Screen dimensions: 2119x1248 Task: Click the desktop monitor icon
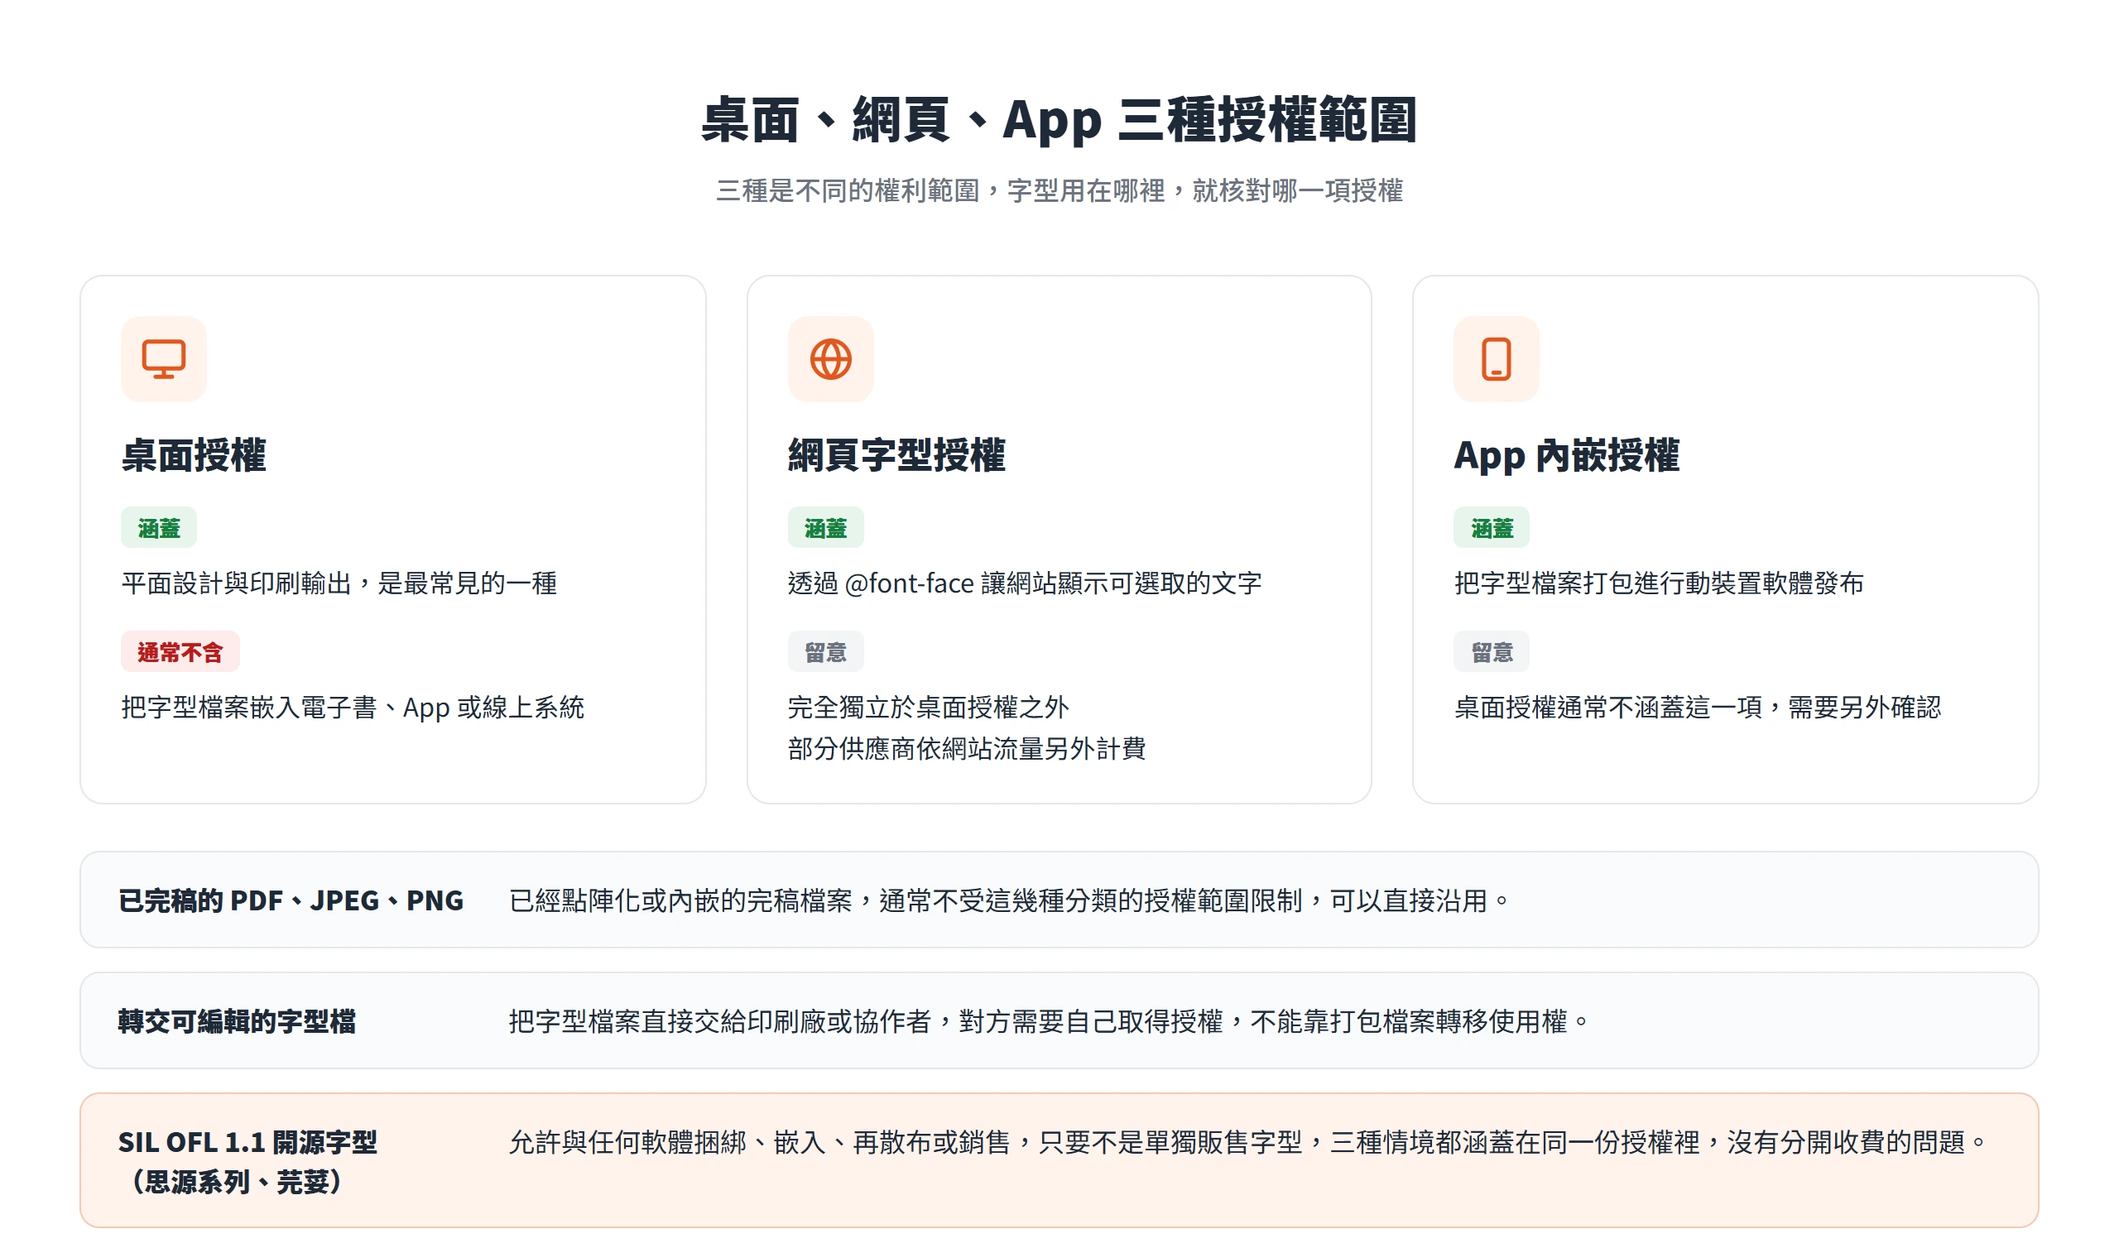coord(163,359)
